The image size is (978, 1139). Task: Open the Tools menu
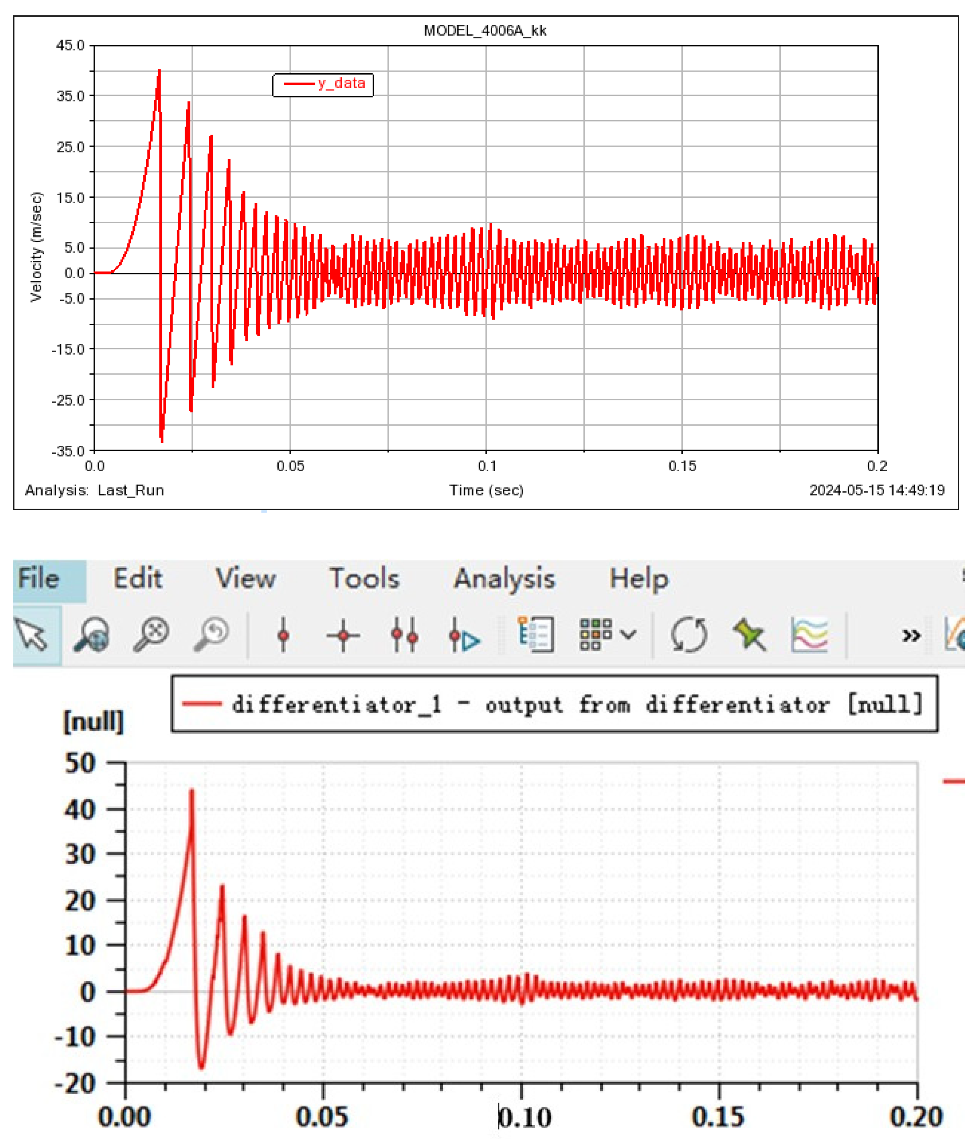click(x=364, y=579)
